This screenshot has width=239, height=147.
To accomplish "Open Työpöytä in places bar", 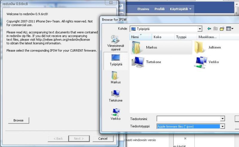I will coord(116,61).
